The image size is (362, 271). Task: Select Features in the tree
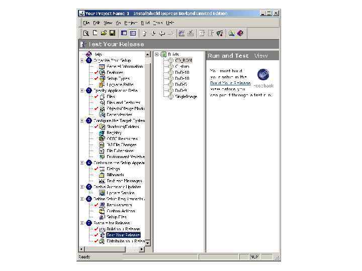115,72
